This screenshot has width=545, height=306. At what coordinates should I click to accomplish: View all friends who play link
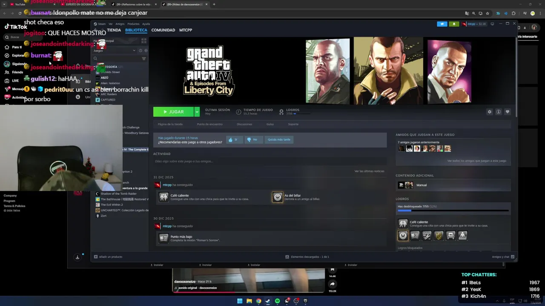[476, 161]
